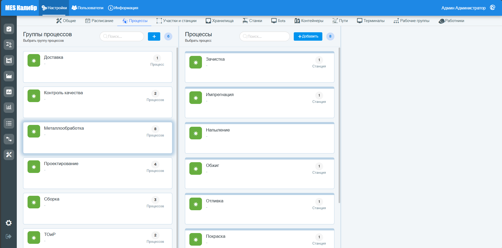Viewport: 502px width, 248px height.
Task: Click the process groups list scrollbar
Action: coord(178,147)
